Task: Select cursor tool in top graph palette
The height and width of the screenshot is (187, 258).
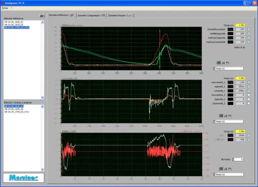Action: [x=219, y=62]
